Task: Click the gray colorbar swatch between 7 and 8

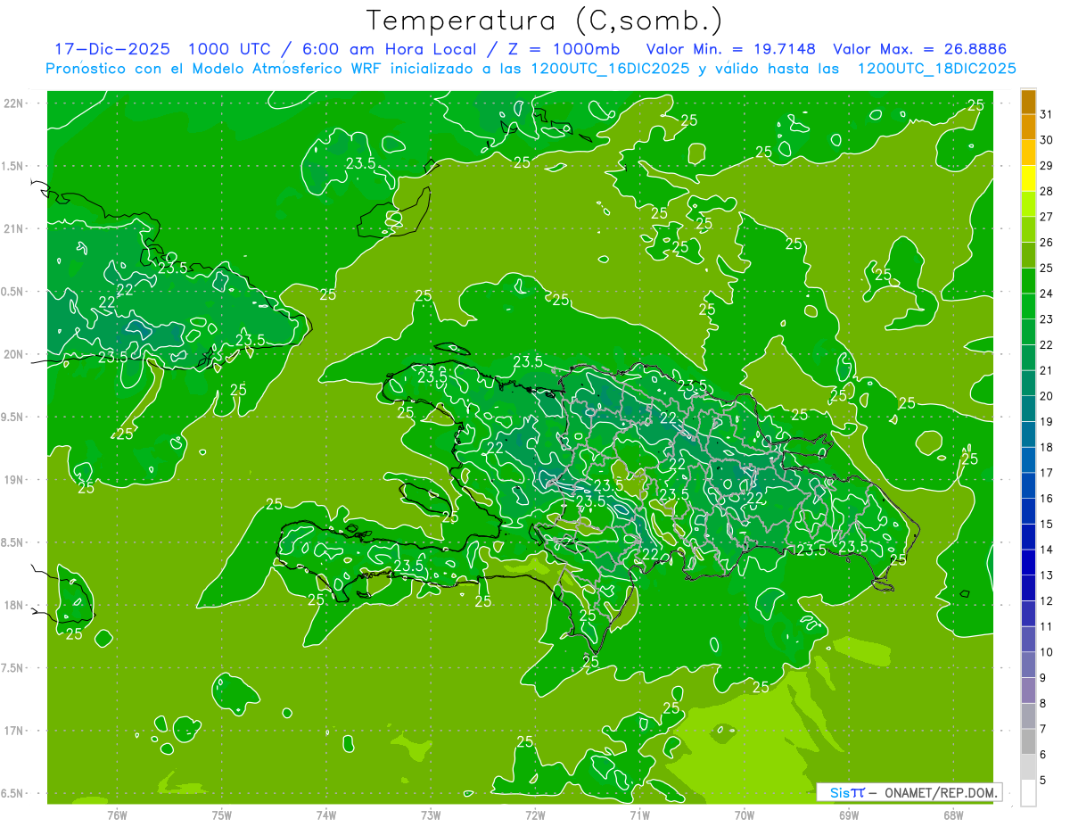Action: click(x=1028, y=716)
